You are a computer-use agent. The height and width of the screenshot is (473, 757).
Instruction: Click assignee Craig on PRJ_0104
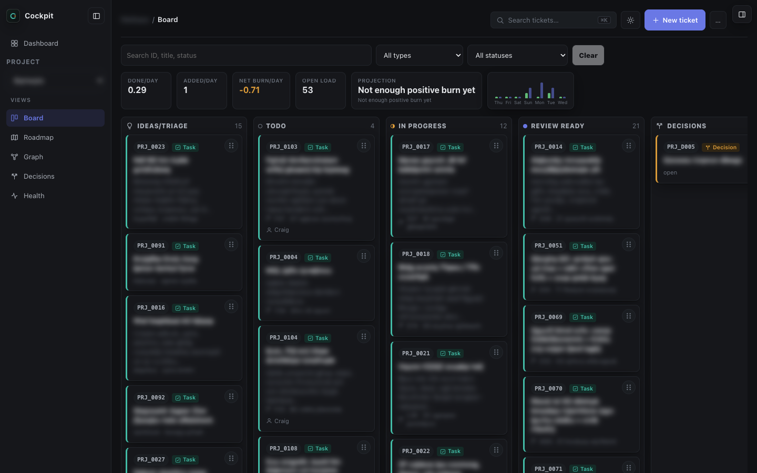[x=278, y=421]
